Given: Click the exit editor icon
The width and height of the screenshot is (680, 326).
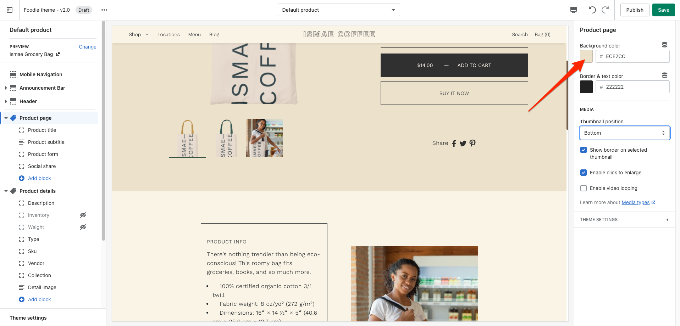Looking at the screenshot, I should 10,10.
